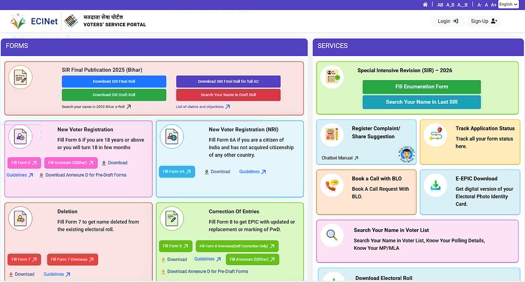Open the Voter Mitra chatbot icon
525x283 pixels.
(407, 154)
